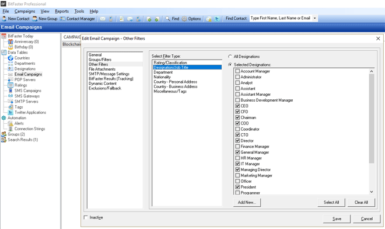Select Designations in the sidebar
The image size is (385, 229).
(25, 69)
